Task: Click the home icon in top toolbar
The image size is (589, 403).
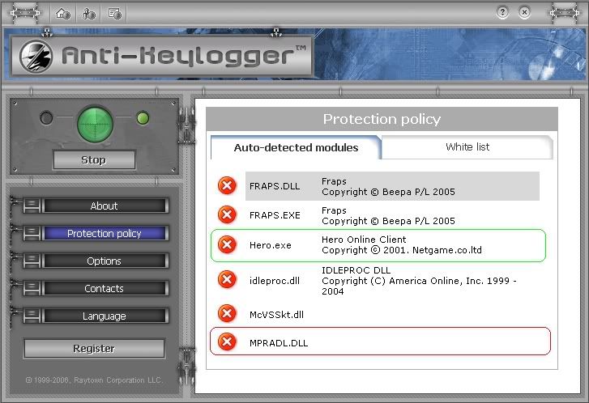Action: click(62, 14)
